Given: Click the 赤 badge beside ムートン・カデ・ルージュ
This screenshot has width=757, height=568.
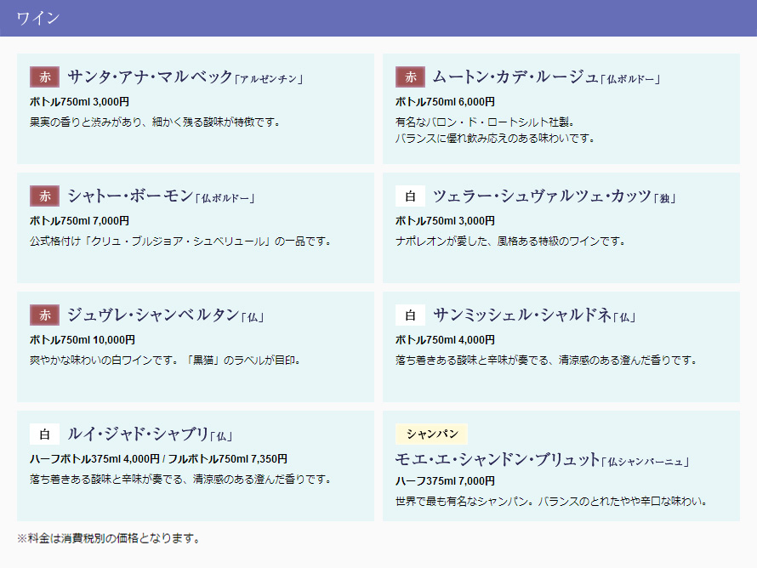Looking at the screenshot, I should point(410,77).
